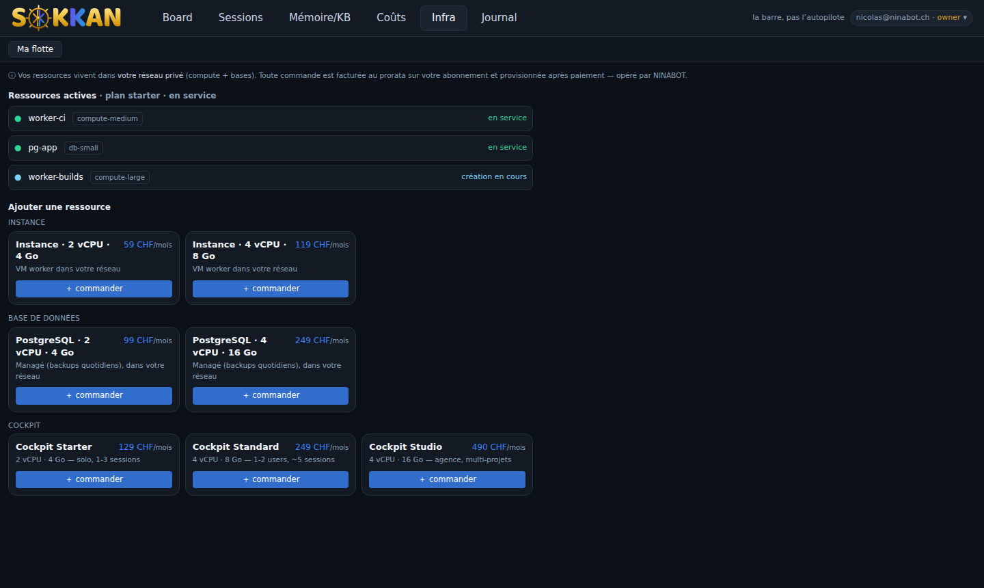Click the Ma flotte button
Screen dimensions: 984x588
coord(35,49)
